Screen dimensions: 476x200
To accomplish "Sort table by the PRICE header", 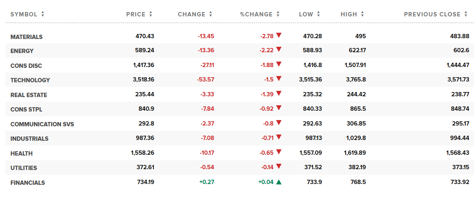I will (x=135, y=14).
